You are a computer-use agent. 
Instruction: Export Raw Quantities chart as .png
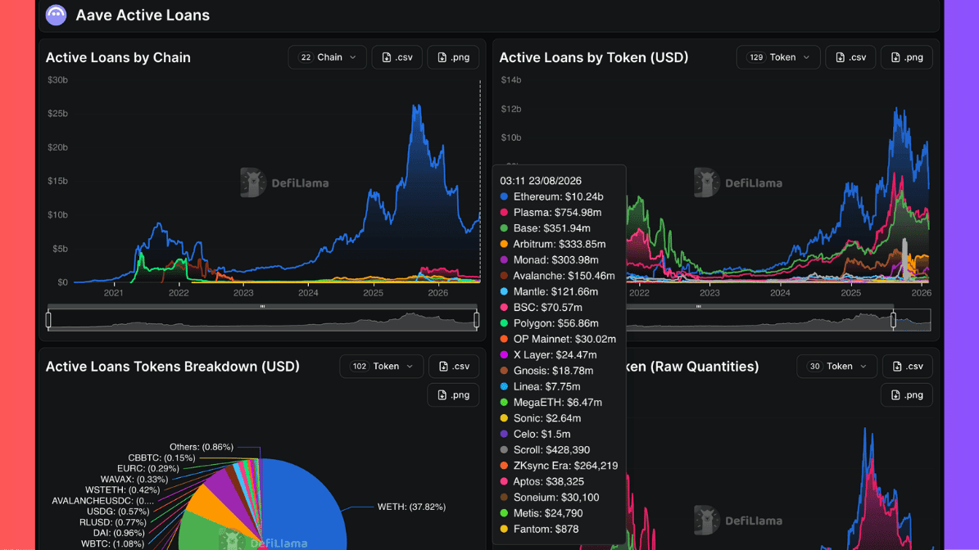click(x=907, y=394)
